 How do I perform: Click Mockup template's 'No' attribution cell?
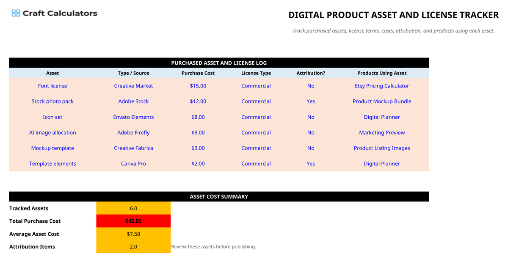point(311,148)
